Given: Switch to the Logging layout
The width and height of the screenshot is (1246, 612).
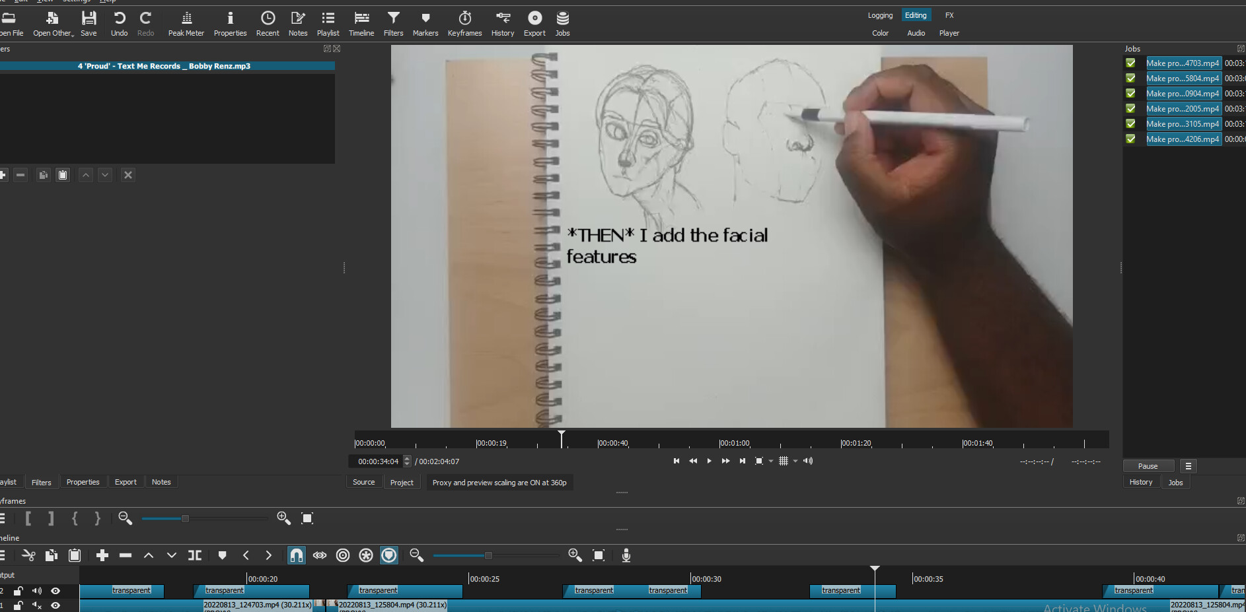Looking at the screenshot, I should point(880,15).
